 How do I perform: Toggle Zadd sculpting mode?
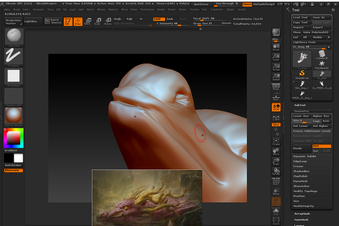159,19
